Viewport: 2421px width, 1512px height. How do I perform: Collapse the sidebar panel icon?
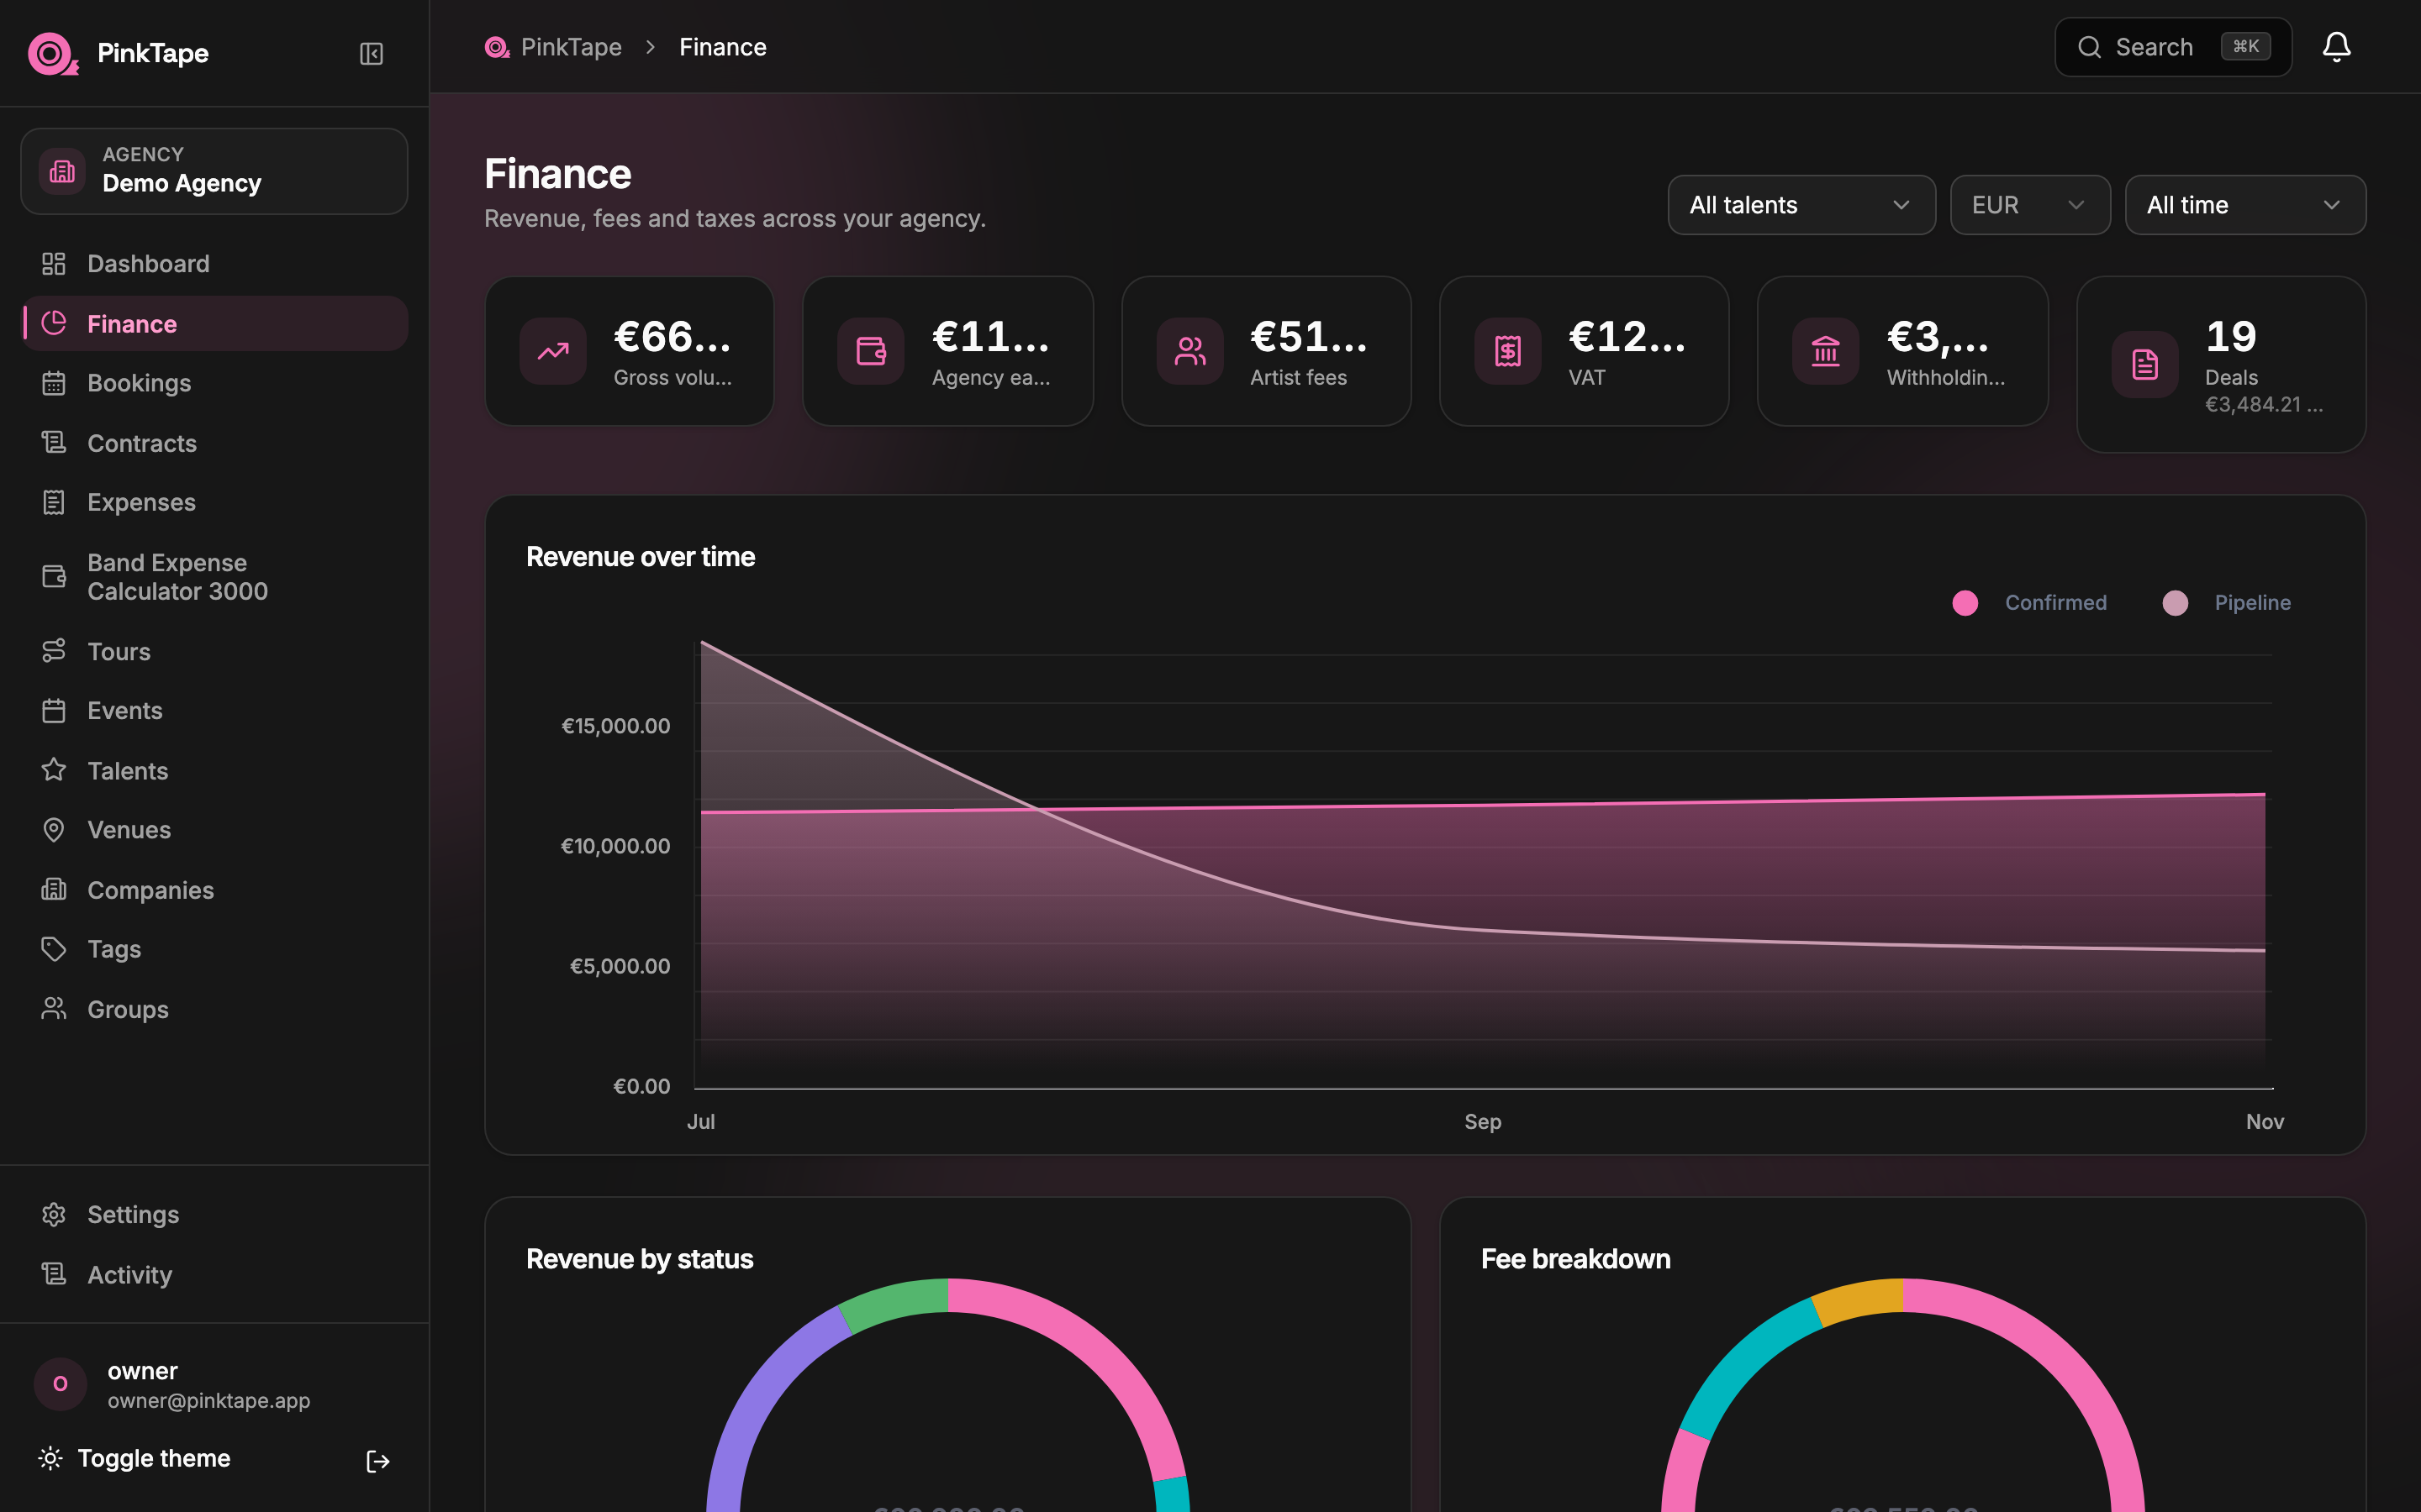pos(372,54)
